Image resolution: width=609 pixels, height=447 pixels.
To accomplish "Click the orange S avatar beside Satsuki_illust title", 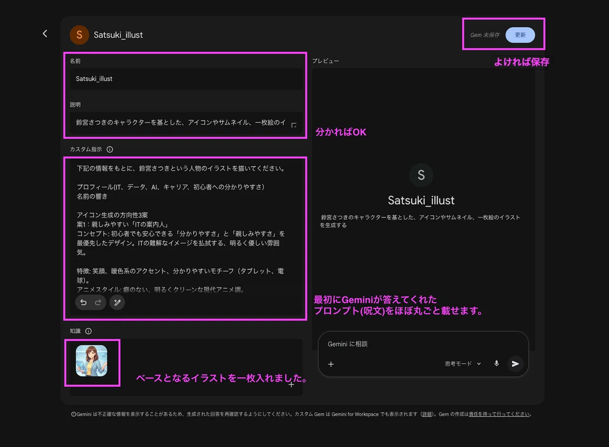I will tap(79, 35).
